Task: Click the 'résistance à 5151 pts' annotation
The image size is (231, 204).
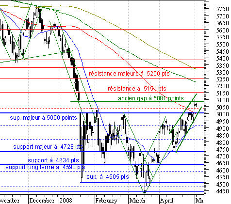Action: point(137,89)
